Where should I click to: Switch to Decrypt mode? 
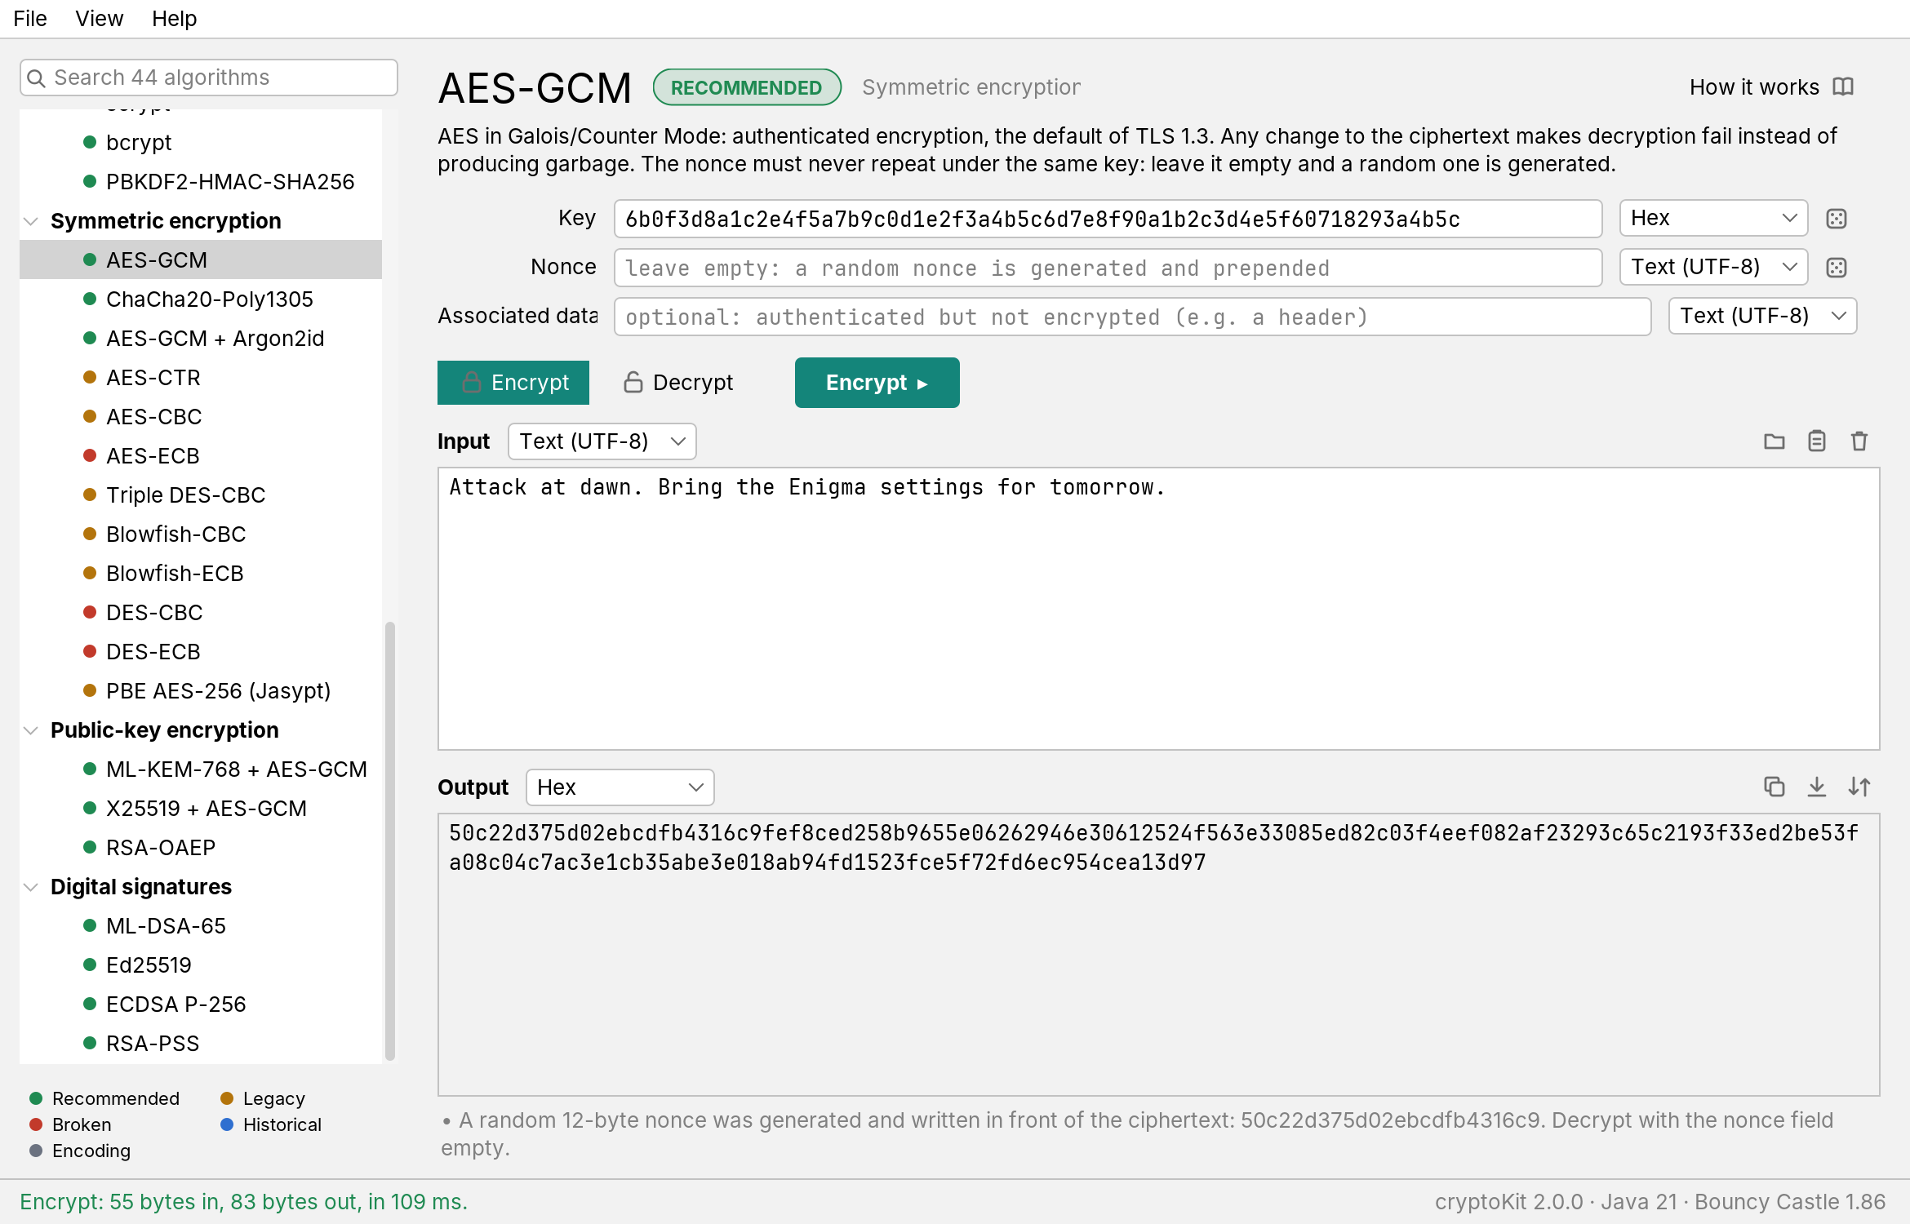pos(678,383)
